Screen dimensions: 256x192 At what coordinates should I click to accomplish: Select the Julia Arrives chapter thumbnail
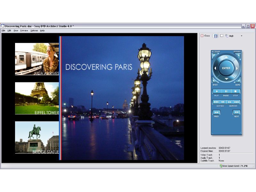(37, 59)
